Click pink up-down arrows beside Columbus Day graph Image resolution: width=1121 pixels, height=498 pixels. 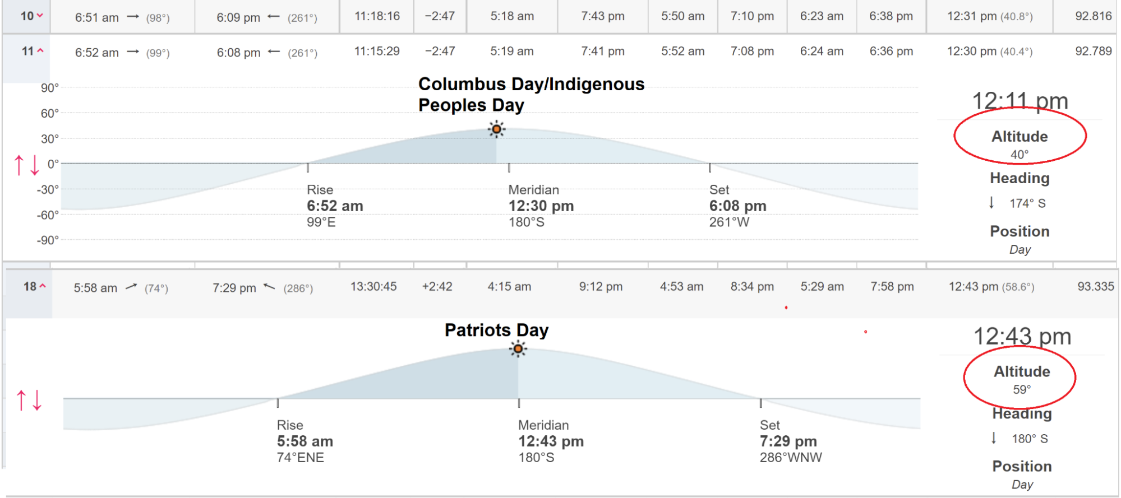point(27,165)
